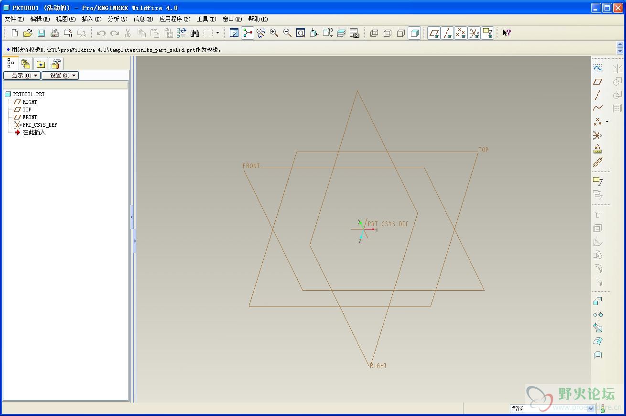Image resolution: width=626 pixels, height=416 pixels.
Task: Create a new file with the New icon
Action: click(x=15, y=33)
